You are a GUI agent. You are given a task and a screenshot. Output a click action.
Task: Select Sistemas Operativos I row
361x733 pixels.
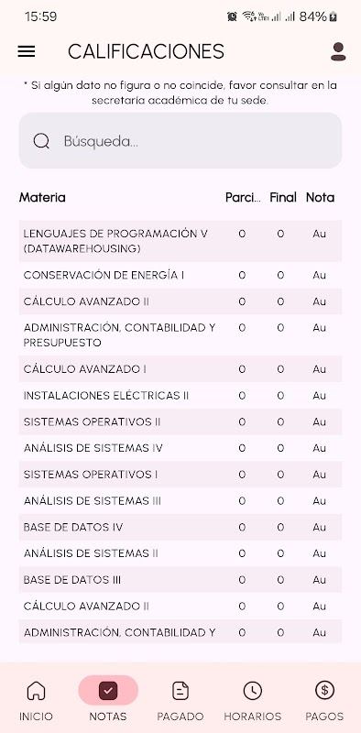tap(180, 475)
